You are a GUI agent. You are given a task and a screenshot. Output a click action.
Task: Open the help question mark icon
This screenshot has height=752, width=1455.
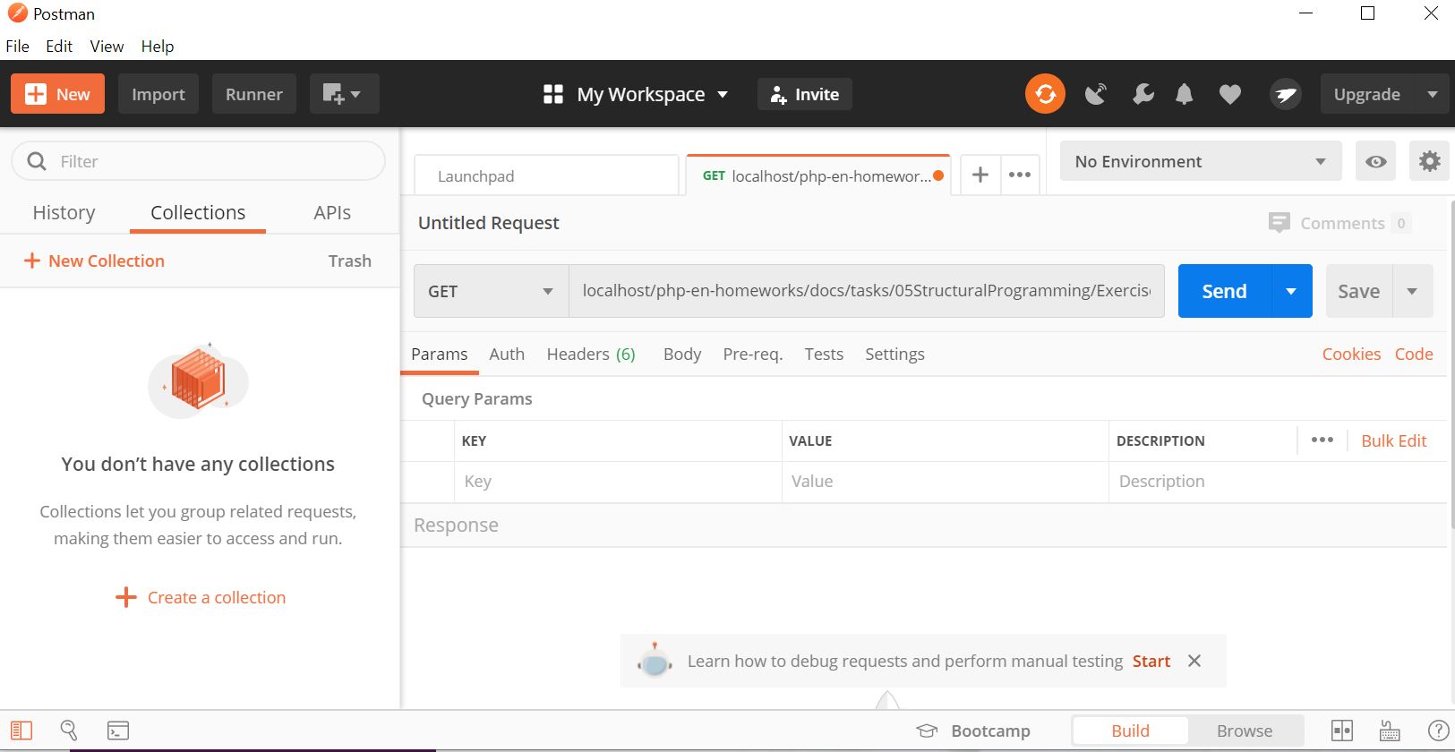[x=1438, y=731]
